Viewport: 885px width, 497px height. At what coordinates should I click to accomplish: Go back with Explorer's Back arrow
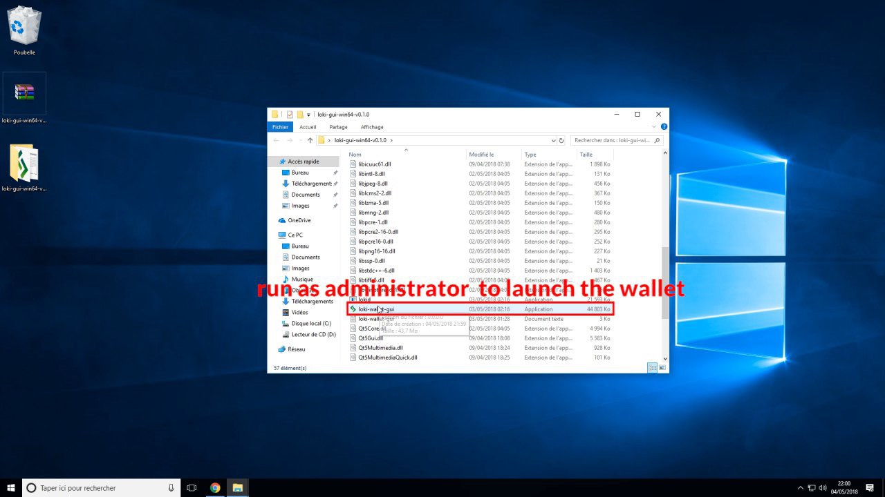276,140
